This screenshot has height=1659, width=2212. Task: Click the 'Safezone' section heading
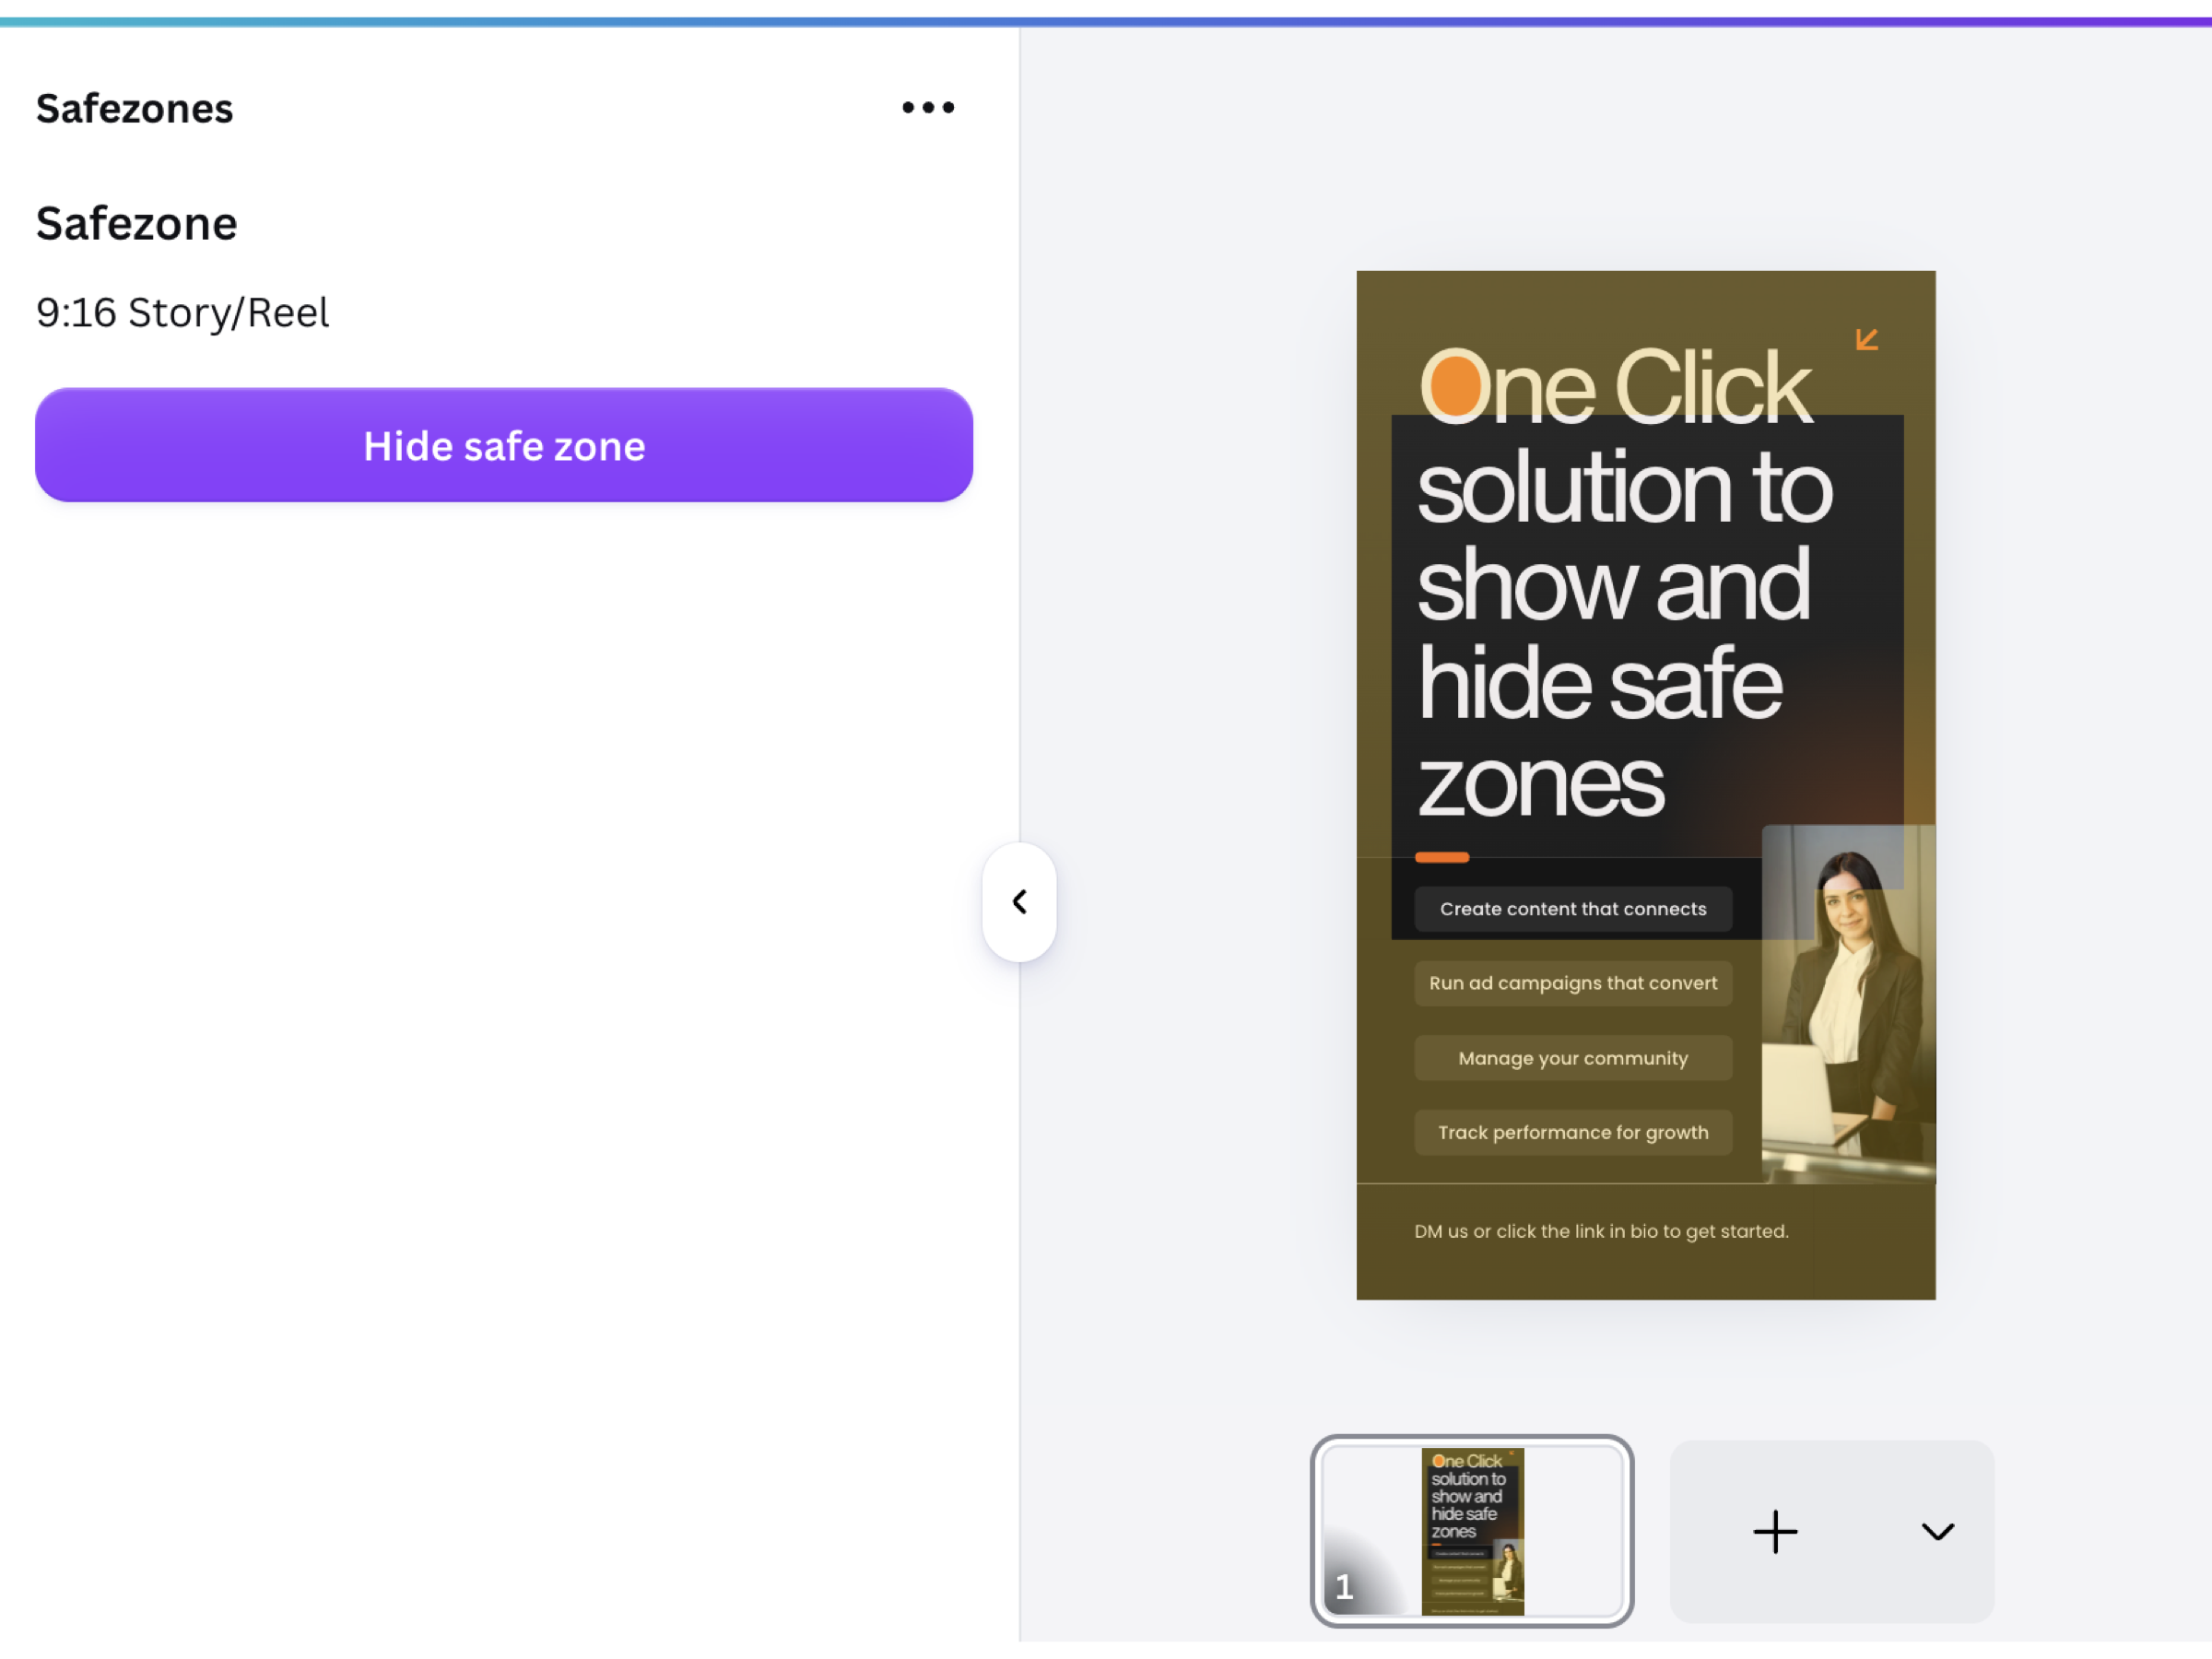click(137, 223)
